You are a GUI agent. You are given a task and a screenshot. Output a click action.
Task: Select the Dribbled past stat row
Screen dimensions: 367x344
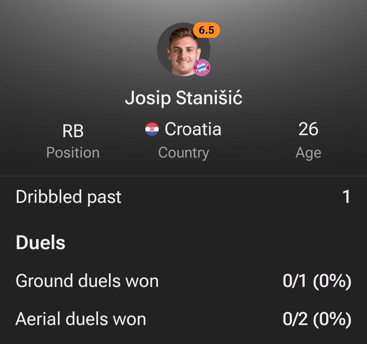[183, 197]
